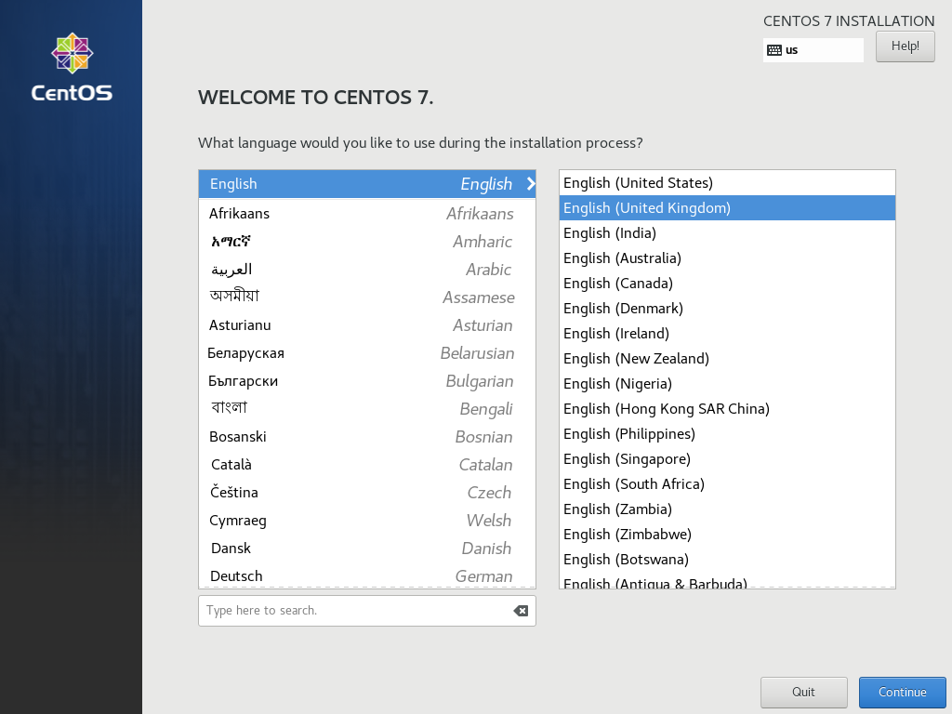Focus the language search field
This screenshot has width=952, height=714.
click(x=366, y=610)
